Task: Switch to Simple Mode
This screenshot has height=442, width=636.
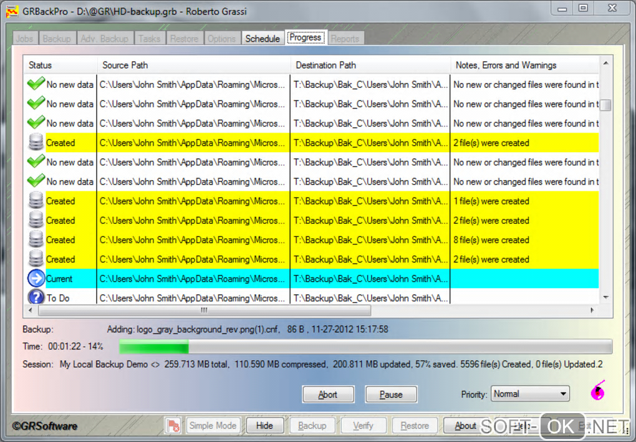Action: pos(213,425)
